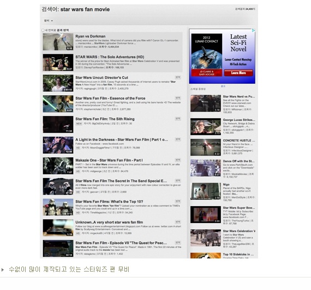Image resolution: width=311 pixels, height=290 pixels.
Task: Open Unknown..A very short star wars fan film
Action: tap(109, 223)
